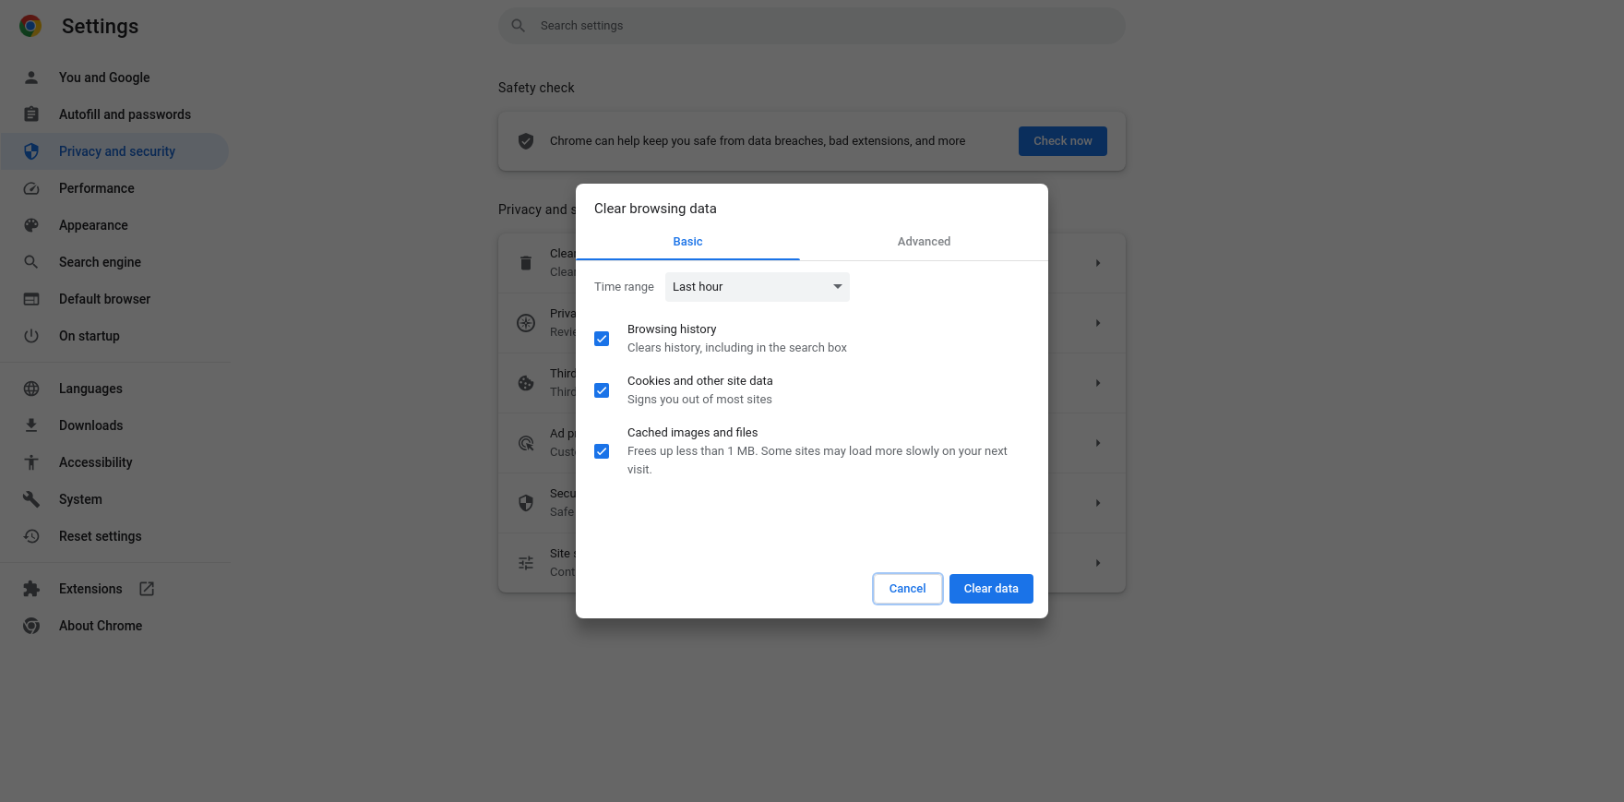The height and width of the screenshot is (802, 1624).
Task: Click the Appearance palette icon
Action: coord(31,225)
